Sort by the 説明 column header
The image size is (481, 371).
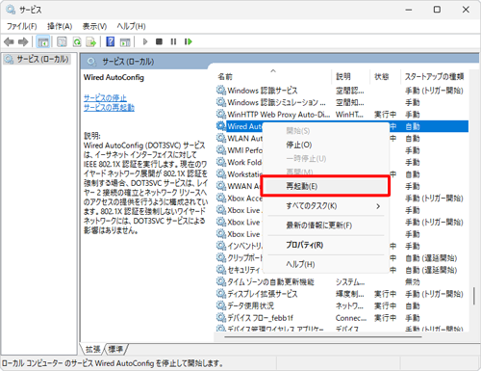pyautogui.click(x=350, y=76)
